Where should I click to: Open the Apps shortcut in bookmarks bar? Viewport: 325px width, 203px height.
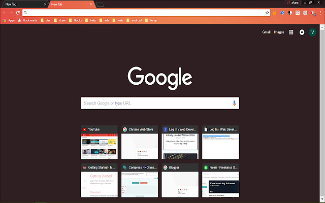[9, 20]
